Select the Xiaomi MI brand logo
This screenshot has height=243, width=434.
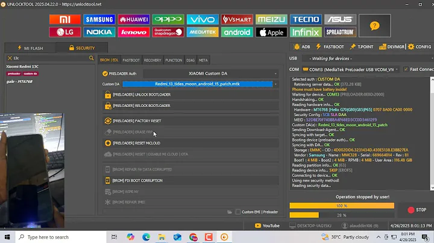[64, 19]
